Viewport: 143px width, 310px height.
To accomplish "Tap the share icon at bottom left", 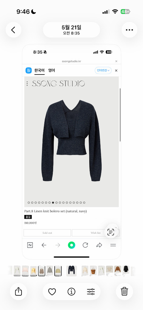I will point(19,292).
